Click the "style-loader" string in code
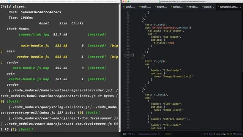243x137 pixels. point(173,31)
